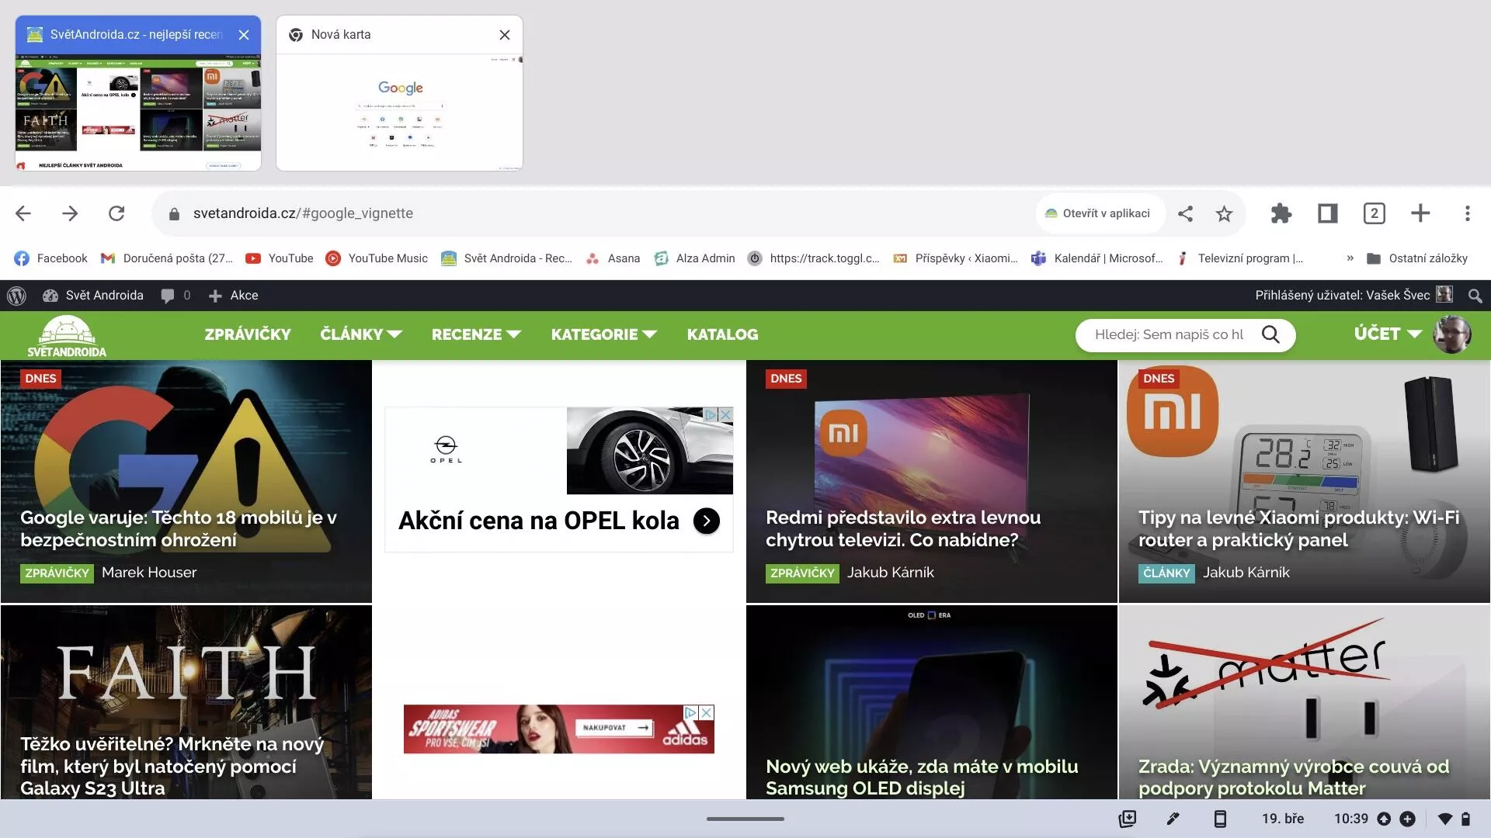
Task: Open the Alza Admin bookmark
Action: pos(694,258)
